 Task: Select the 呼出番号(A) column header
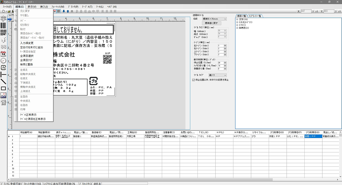coord(28,133)
